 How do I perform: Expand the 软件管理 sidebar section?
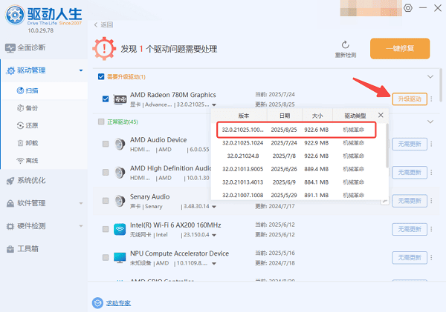click(x=80, y=203)
